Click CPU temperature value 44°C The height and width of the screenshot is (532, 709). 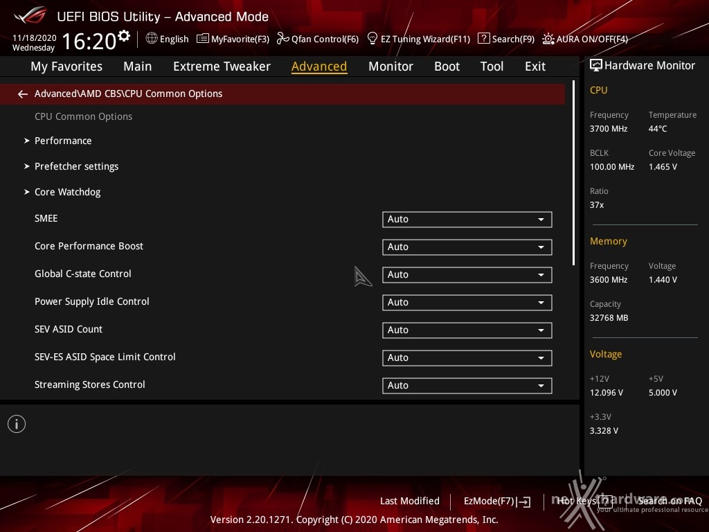658,129
